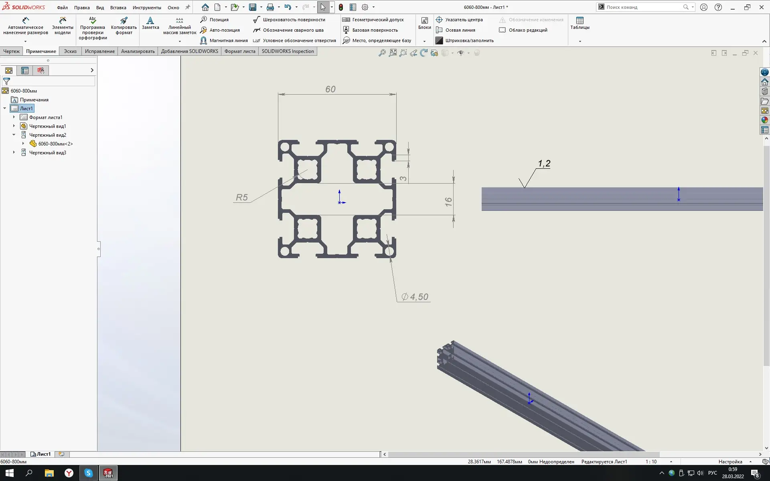Collapse the Чертежный вид2 tree node
The image size is (770, 481).
[14, 135]
